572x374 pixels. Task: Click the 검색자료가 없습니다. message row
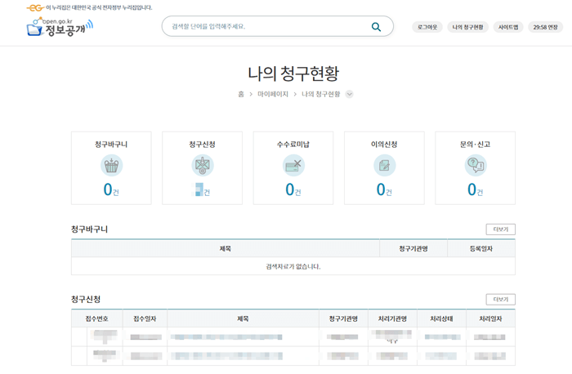(293, 266)
